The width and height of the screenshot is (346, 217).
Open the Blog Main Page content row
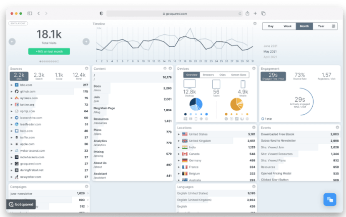tap(132, 110)
